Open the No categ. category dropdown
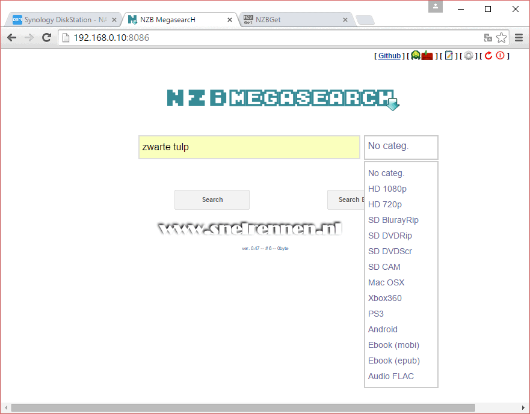Viewport: 530px width, 414px height. click(x=401, y=147)
